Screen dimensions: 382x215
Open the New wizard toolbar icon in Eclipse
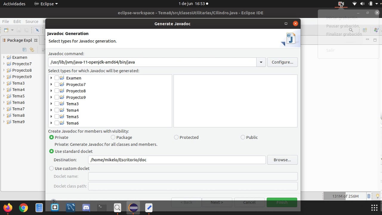[x=6, y=30]
